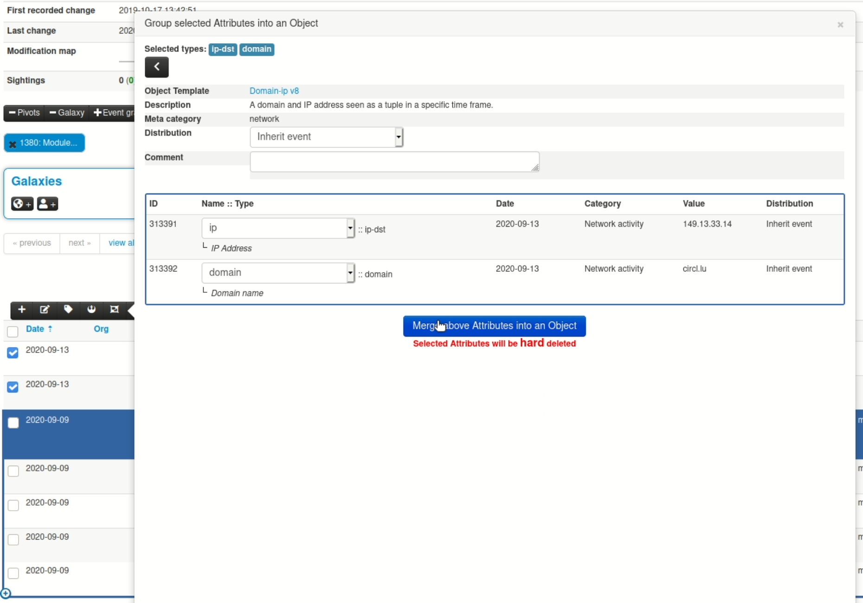863x603 pixels.
Task: Expand the 'domain' name dropdown for attribute 313392
Action: point(278,273)
